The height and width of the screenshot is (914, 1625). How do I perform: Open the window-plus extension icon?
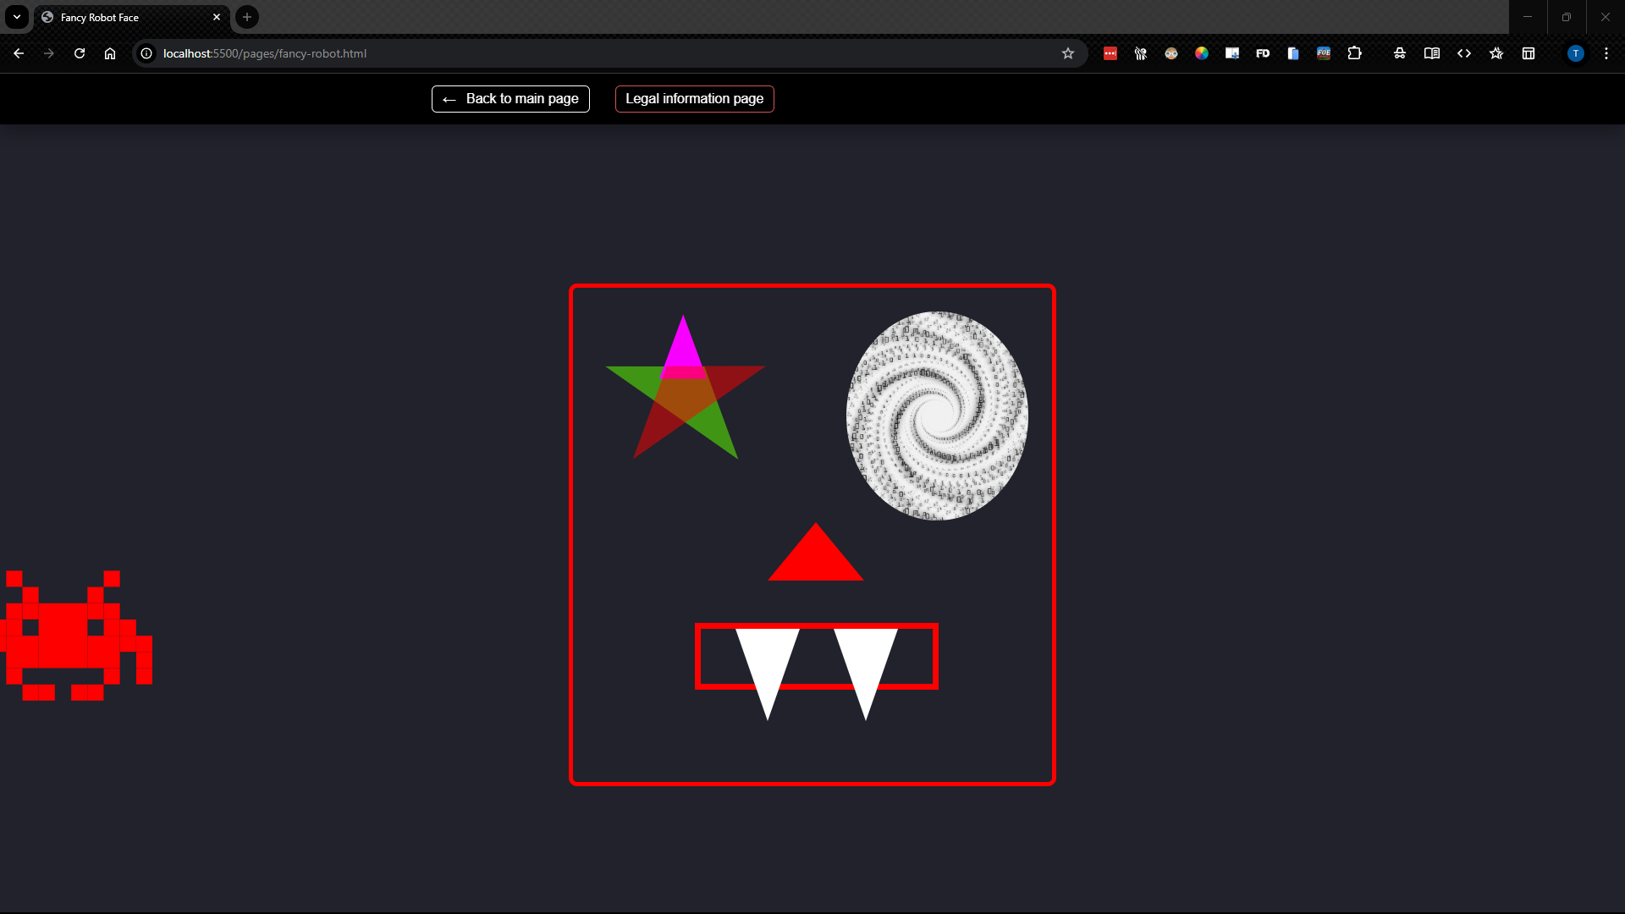pyautogui.click(x=1232, y=53)
